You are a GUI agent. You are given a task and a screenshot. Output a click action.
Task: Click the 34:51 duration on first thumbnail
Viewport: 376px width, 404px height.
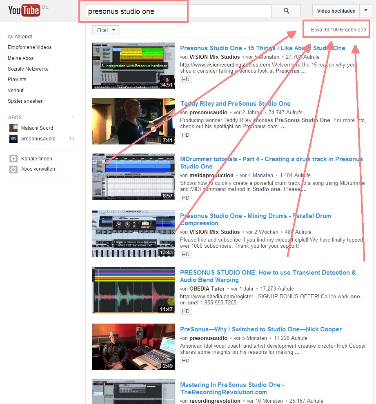click(166, 85)
